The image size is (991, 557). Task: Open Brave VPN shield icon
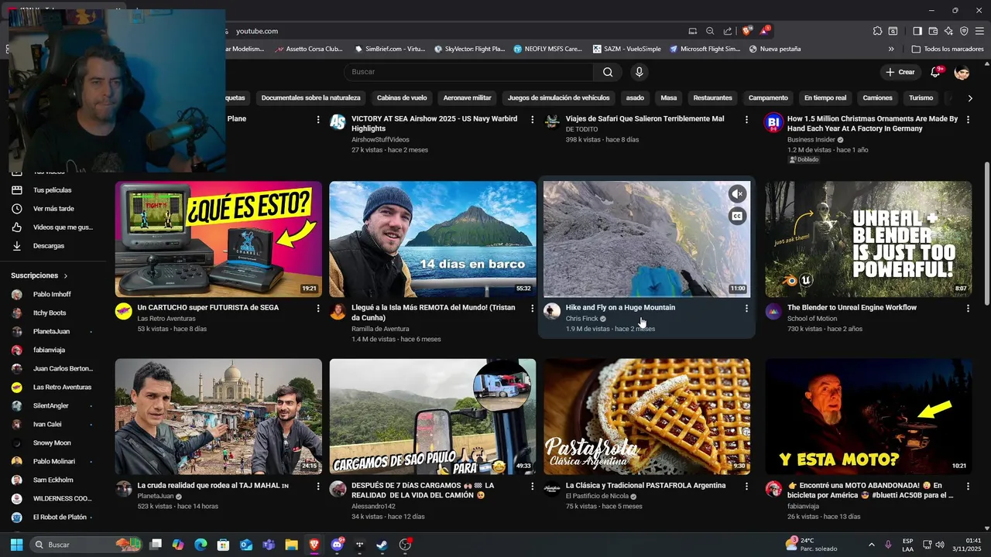tap(964, 31)
